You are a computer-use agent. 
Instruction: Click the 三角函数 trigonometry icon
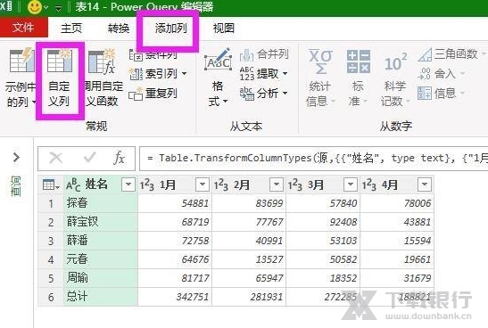coord(425,54)
